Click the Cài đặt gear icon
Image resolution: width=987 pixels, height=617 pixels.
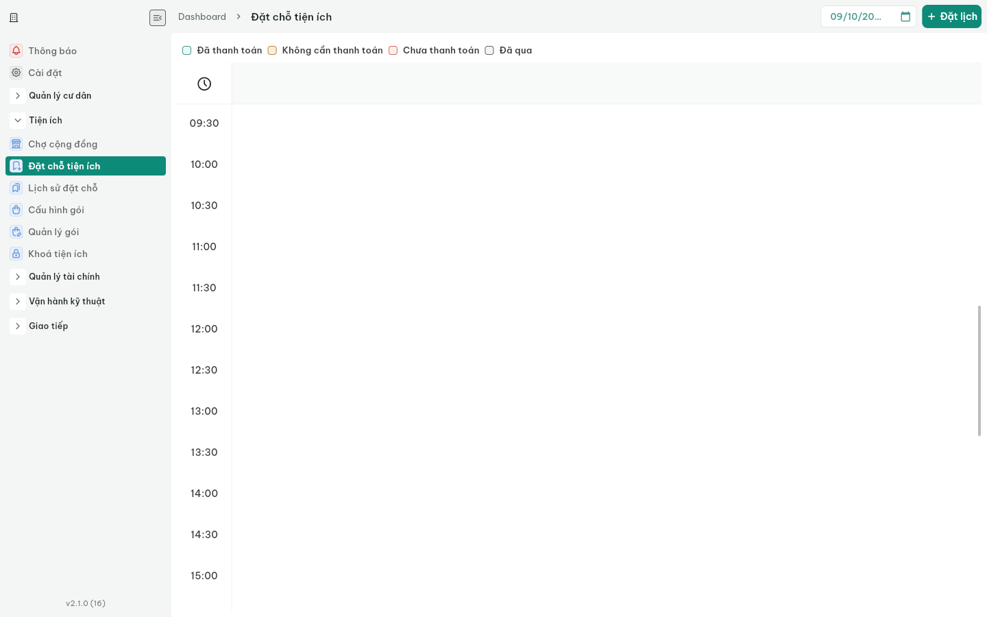[16, 73]
